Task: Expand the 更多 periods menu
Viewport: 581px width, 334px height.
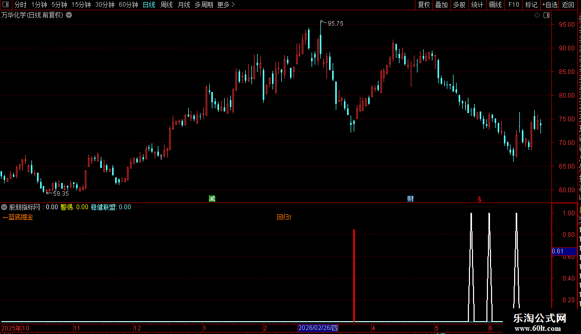Action: [x=226, y=5]
